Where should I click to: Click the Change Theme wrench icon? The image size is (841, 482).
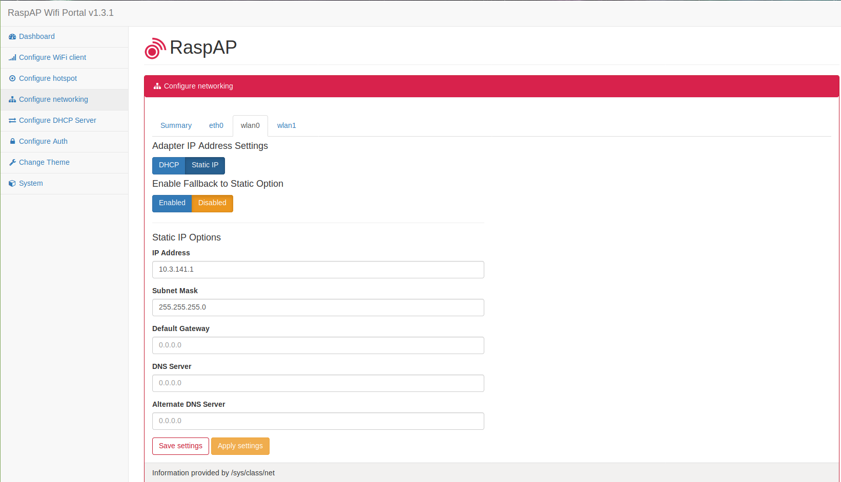12,163
